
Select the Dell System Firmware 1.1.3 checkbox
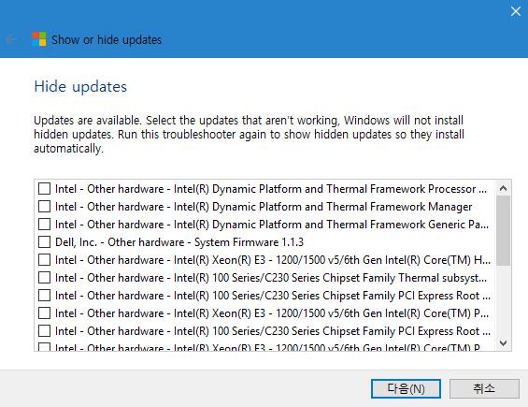point(45,242)
